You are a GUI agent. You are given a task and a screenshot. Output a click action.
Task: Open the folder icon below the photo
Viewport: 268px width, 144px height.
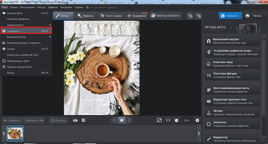point(122,120)
